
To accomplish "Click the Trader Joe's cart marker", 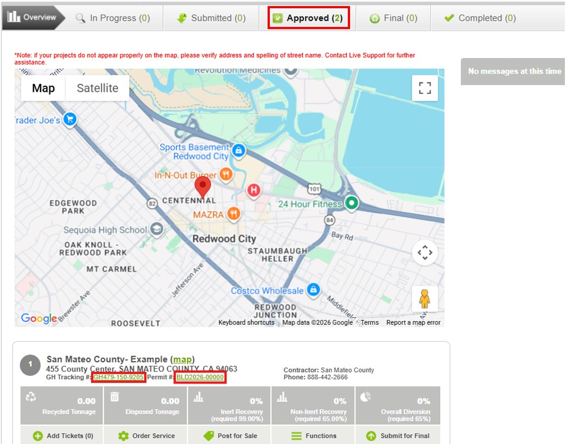I will [x=69, y=119].
